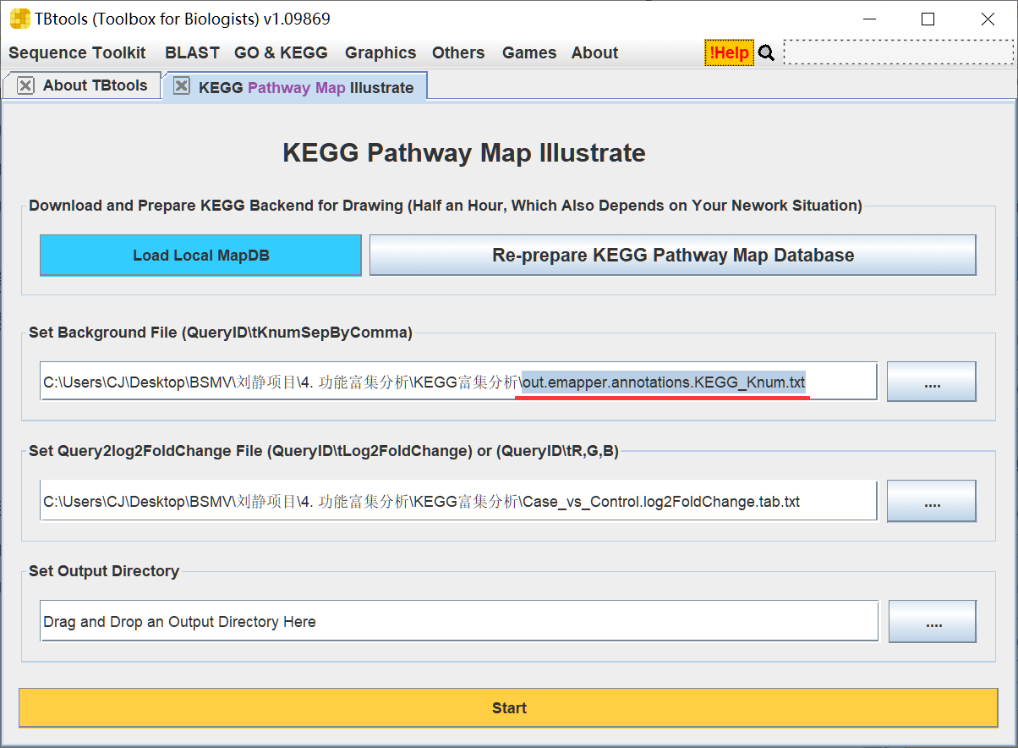Click the 'KEGG Pathway Map Illustrate' heading

coord(464,153)
